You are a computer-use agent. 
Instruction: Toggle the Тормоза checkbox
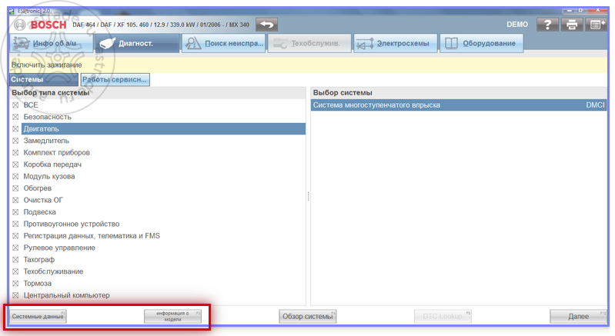[15, 283]
